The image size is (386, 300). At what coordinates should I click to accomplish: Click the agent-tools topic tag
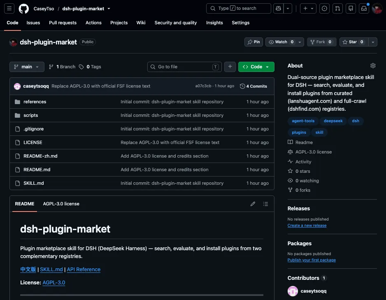303,121
